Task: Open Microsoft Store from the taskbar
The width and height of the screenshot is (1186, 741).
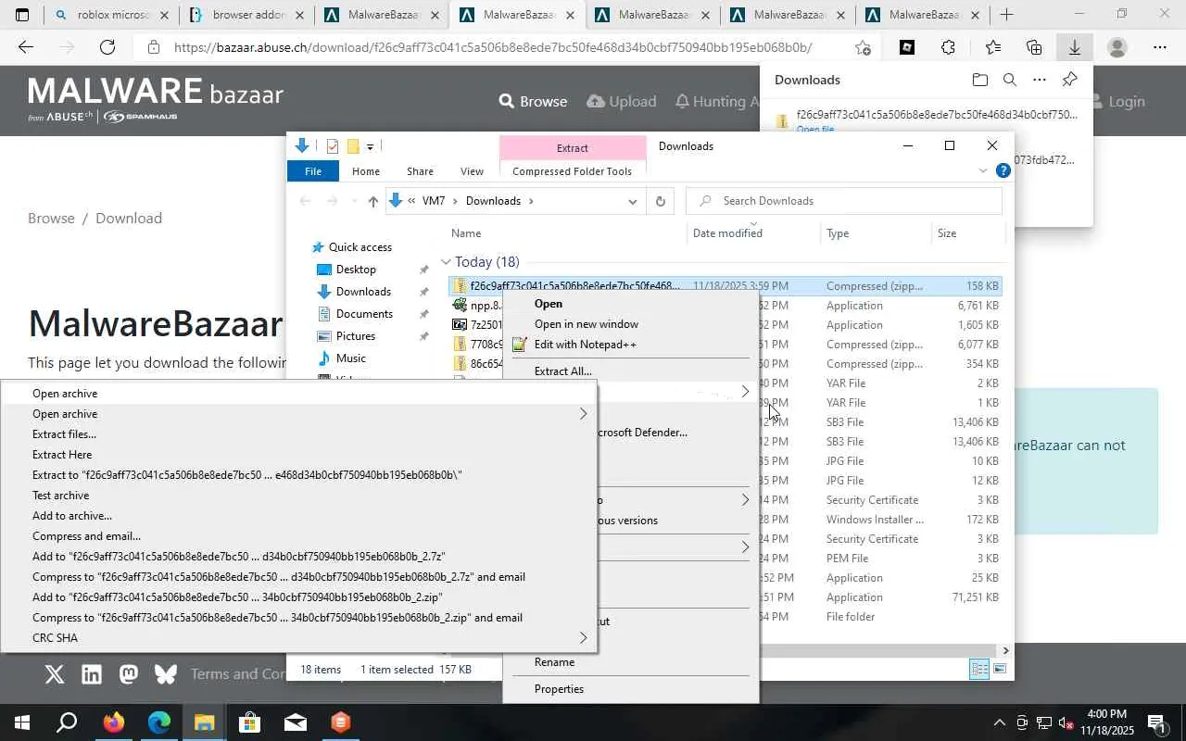Action: coord(249,722)
